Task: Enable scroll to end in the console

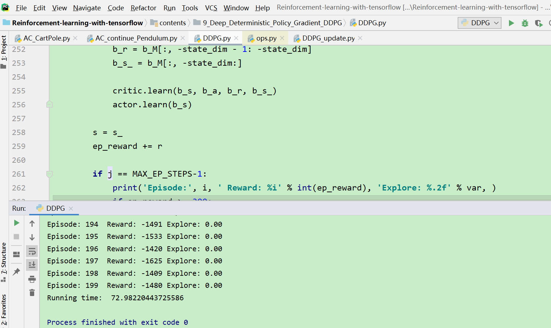Action: [32, 264]
